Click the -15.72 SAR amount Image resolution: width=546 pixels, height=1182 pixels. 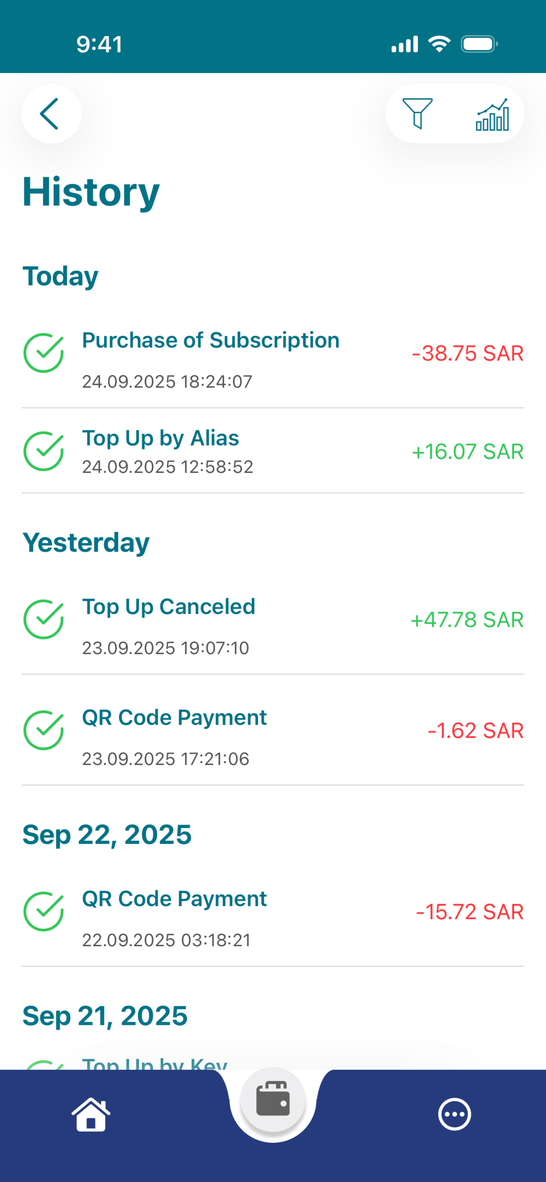pyautogui.click(x=470, y=912)
